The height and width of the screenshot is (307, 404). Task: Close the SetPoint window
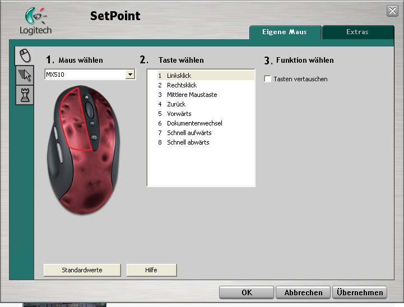pos(392,11)
